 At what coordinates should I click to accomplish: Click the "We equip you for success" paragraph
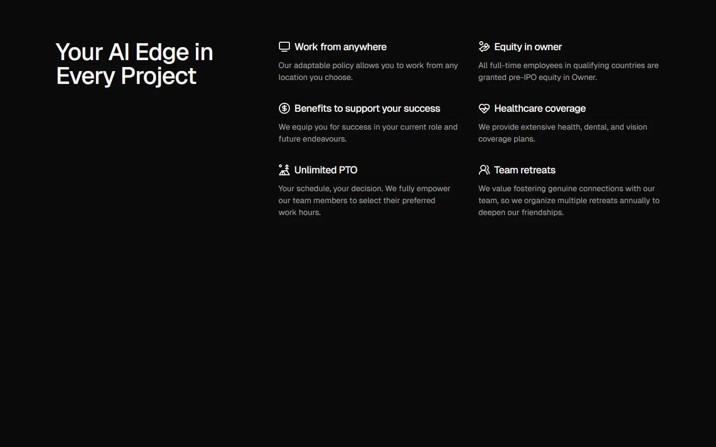click(367, 133)
